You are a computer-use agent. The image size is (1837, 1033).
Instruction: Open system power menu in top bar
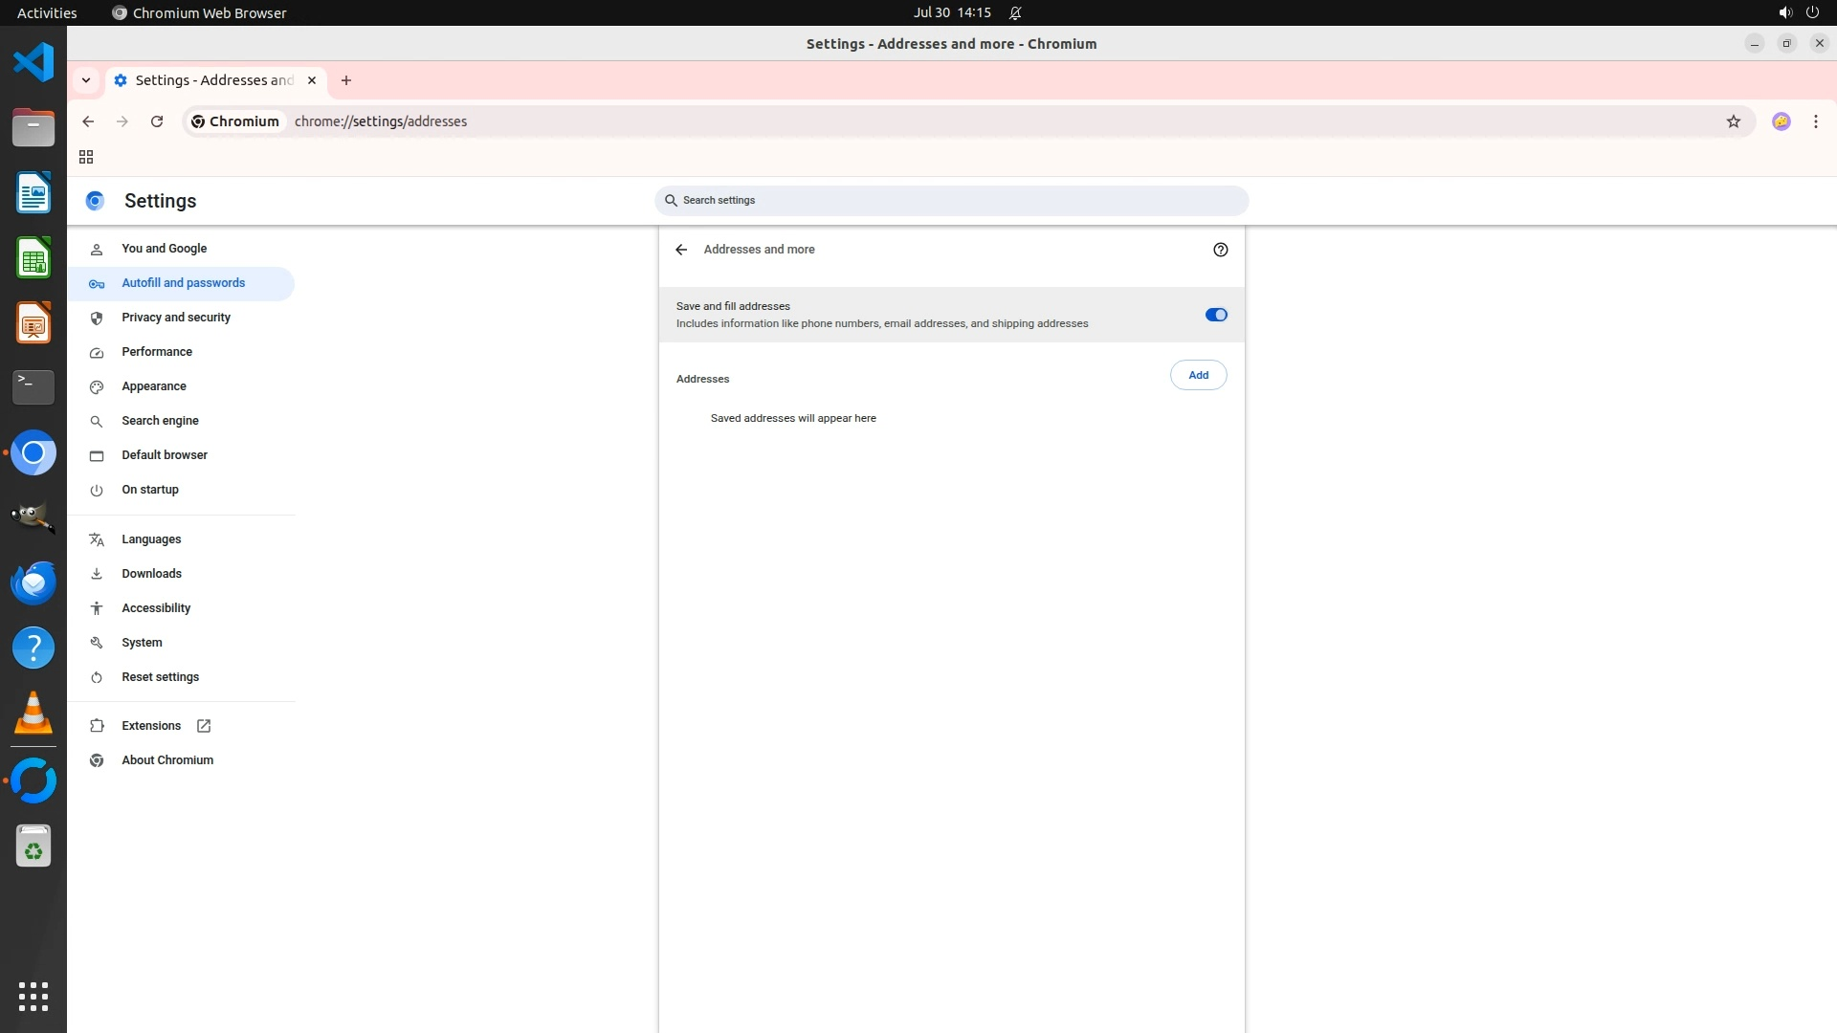[x=1812, y=12]
